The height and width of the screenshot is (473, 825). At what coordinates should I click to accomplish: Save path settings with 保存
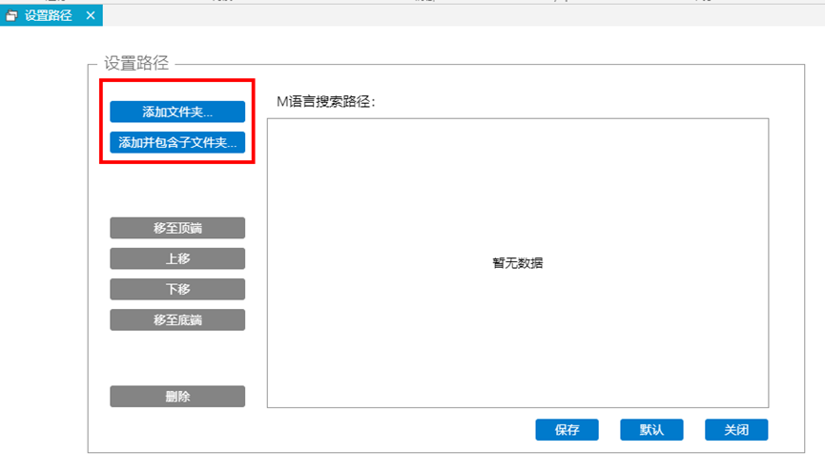tap(567, 429)
